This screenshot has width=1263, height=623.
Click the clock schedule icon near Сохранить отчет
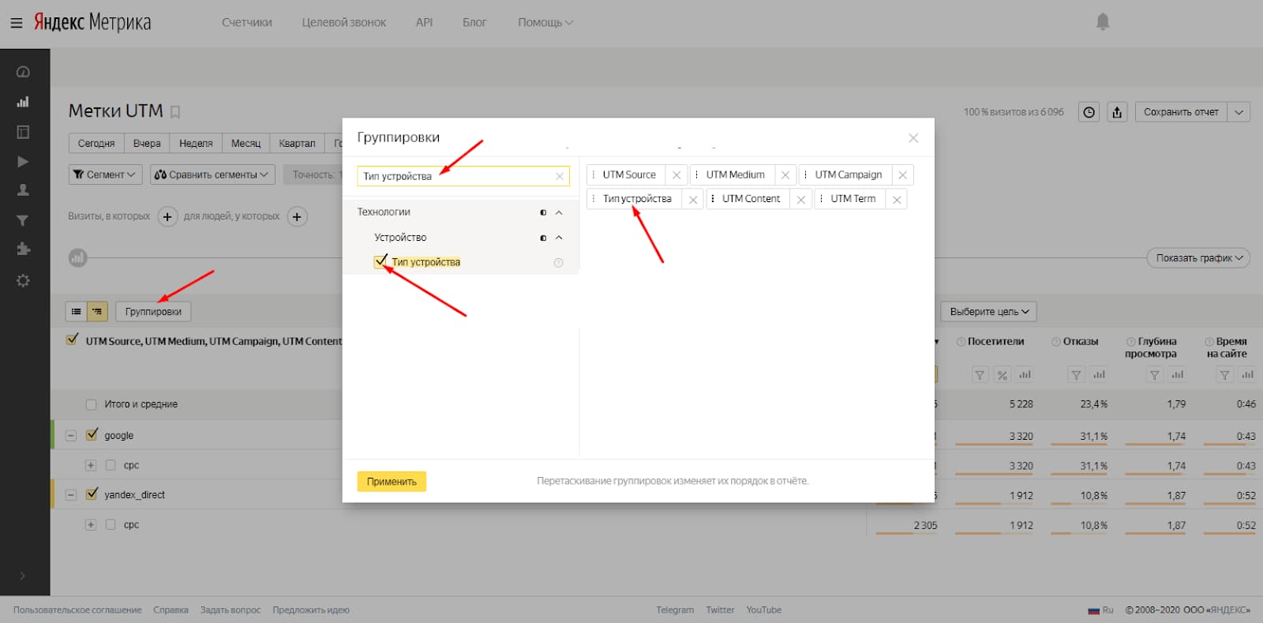1089,112
